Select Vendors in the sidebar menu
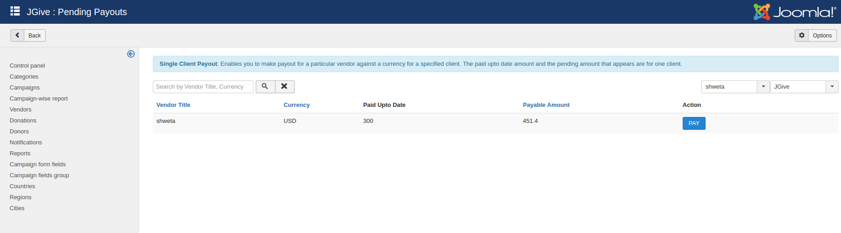The width and height of the screenshot is (841, 233). point(21,110)
